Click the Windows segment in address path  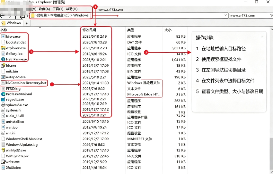(81, 15)
